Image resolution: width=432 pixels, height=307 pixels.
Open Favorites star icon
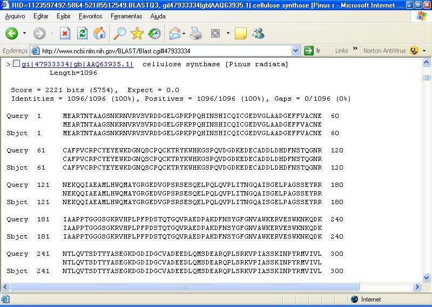coord(137,33)
